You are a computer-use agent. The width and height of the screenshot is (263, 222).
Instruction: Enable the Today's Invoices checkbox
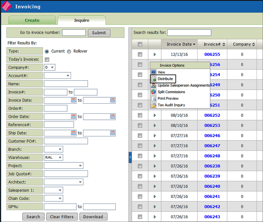[47, 60]
